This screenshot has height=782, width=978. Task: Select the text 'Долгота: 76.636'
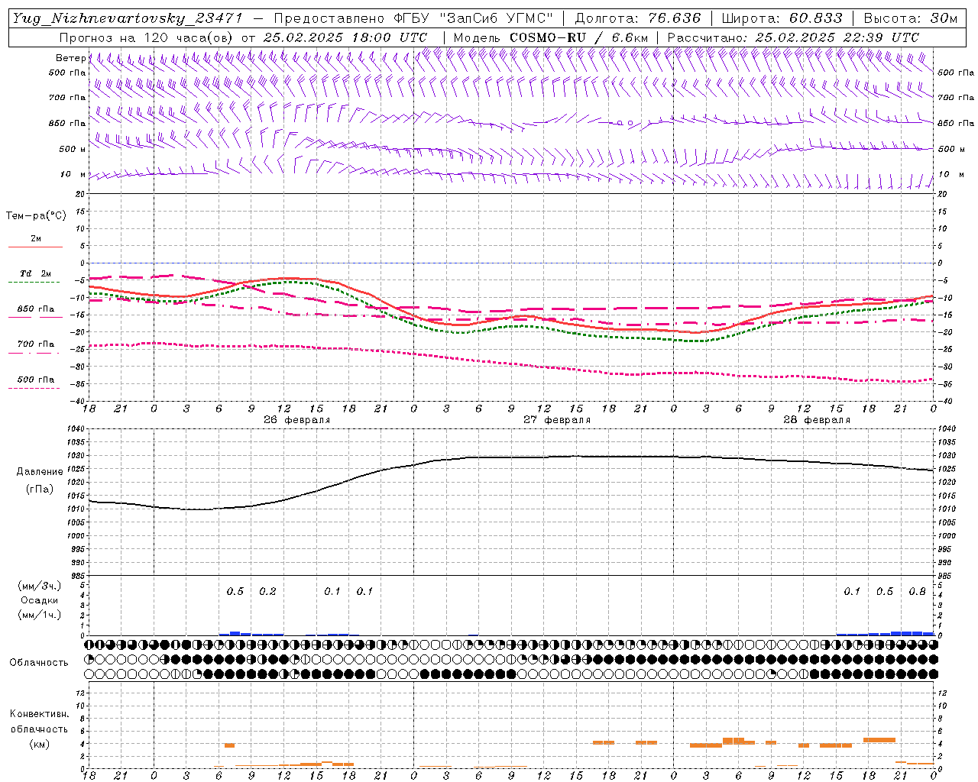point(638,18)
